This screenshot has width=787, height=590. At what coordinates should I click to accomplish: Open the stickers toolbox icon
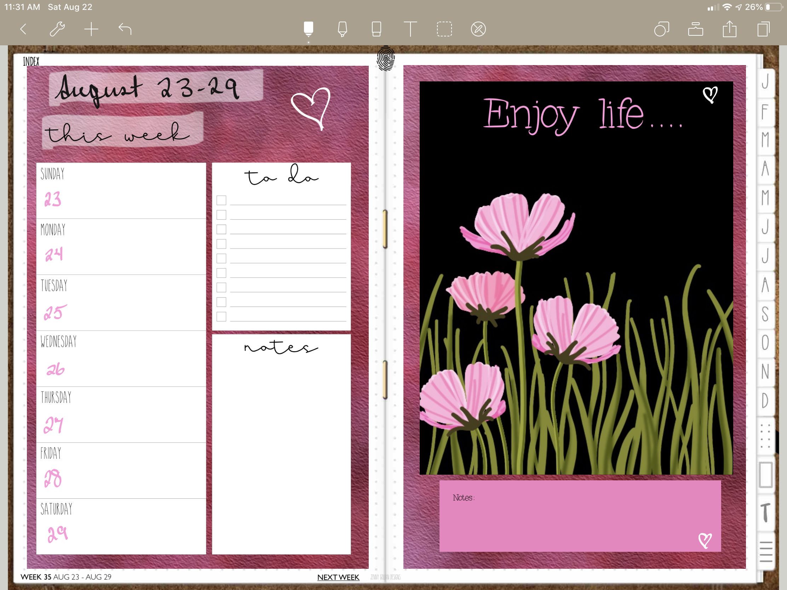[695, 29]
